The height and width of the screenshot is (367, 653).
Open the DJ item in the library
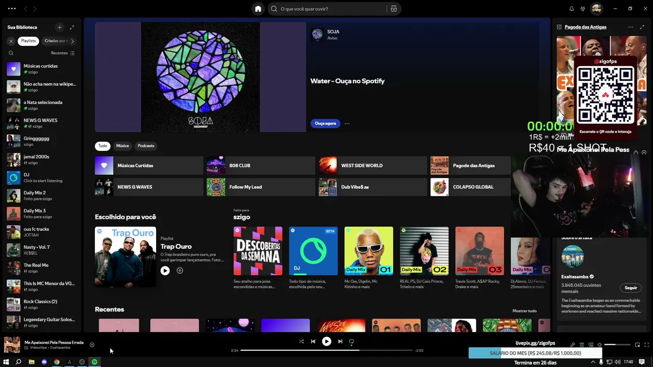click(42, 177)
